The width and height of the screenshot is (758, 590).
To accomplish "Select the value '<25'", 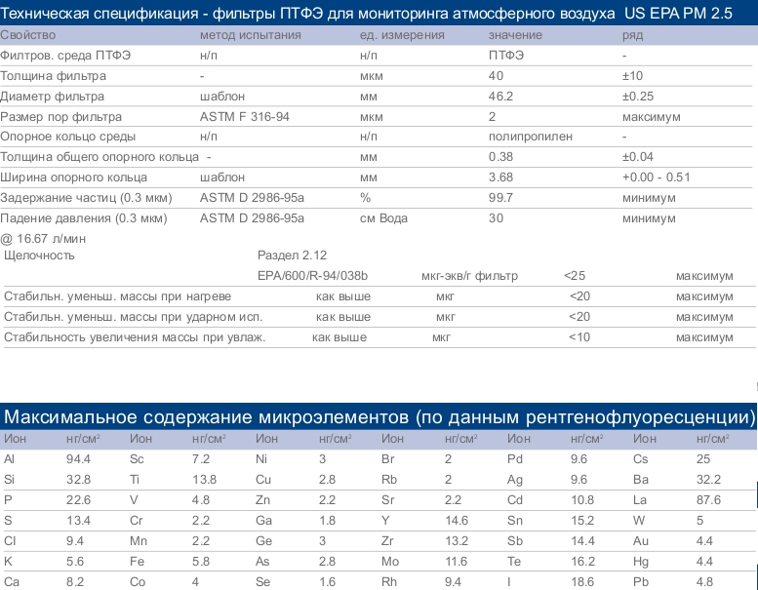I will pyautogui.click(x=575, y=276).
